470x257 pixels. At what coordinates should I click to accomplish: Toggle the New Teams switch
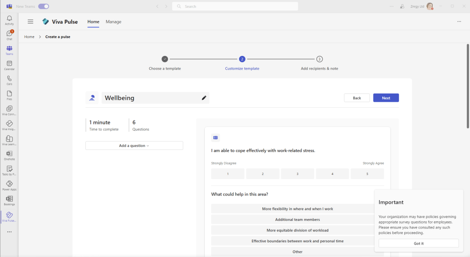(44, 6)
